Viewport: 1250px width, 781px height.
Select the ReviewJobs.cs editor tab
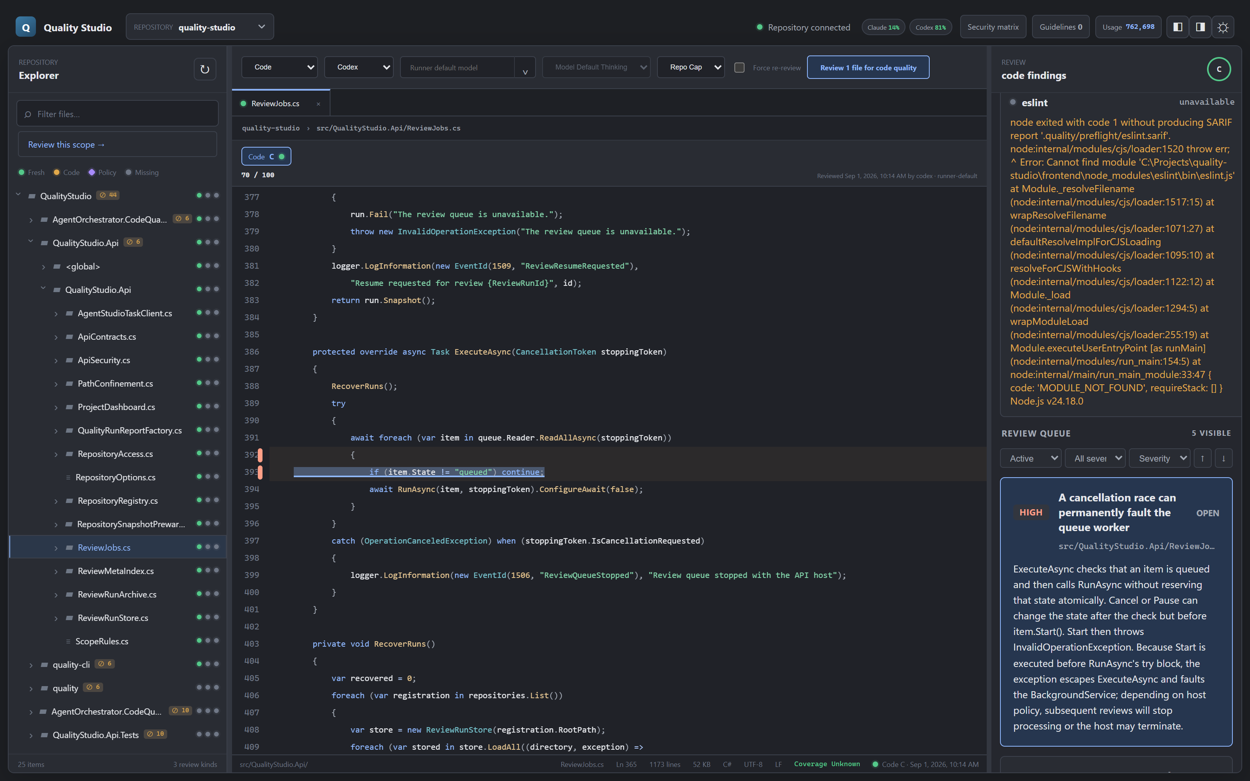[x=280, y=103]
